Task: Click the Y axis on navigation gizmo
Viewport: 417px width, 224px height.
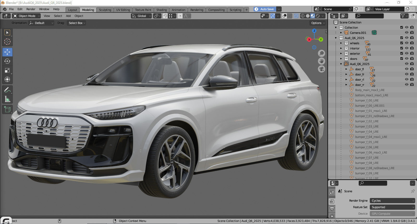Action: pos(321,40)
